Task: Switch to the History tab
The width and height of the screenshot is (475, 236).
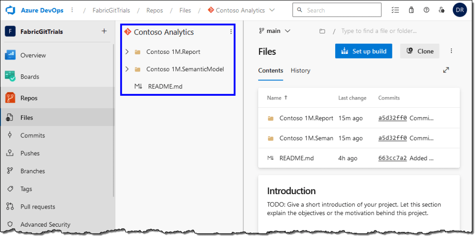Action: click(300, 71)
